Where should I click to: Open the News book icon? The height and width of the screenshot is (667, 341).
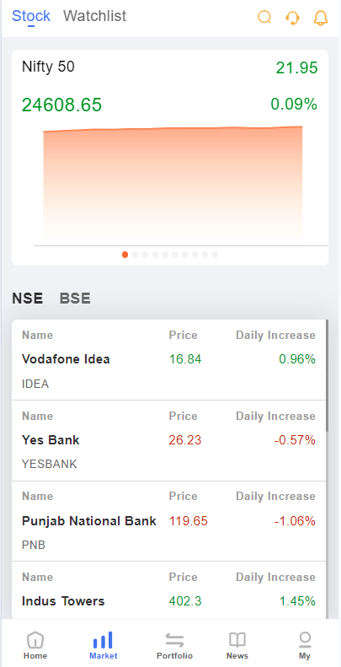point(237,640)
